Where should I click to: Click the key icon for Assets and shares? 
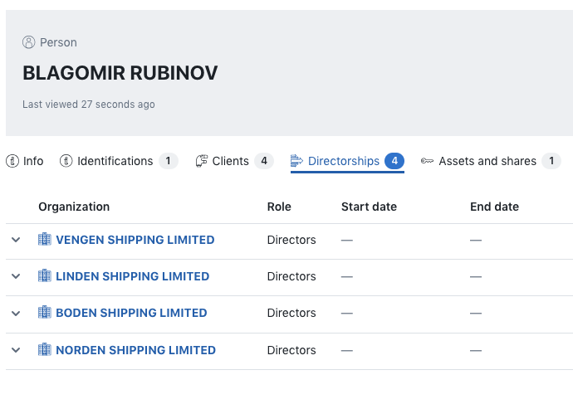click(x=427, y=161)
